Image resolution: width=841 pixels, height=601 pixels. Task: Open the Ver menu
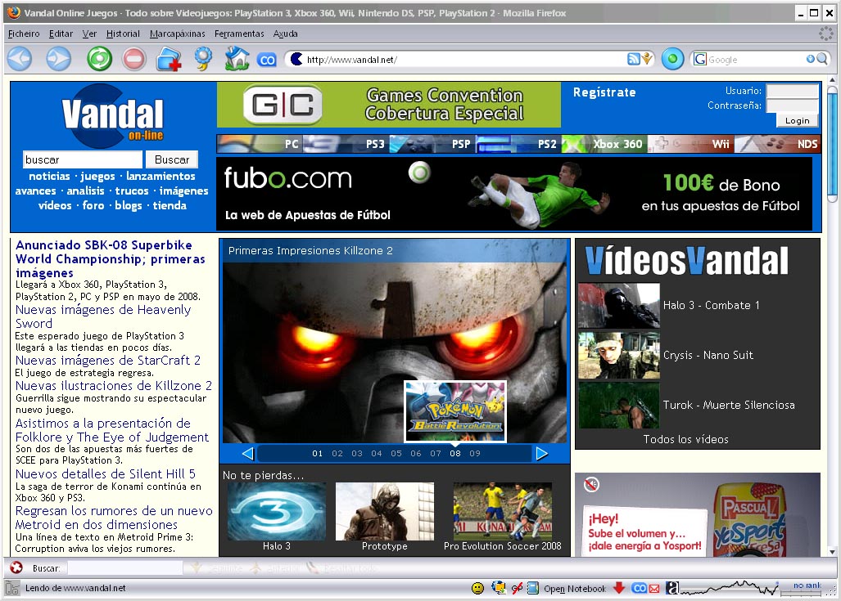(89, 34)
